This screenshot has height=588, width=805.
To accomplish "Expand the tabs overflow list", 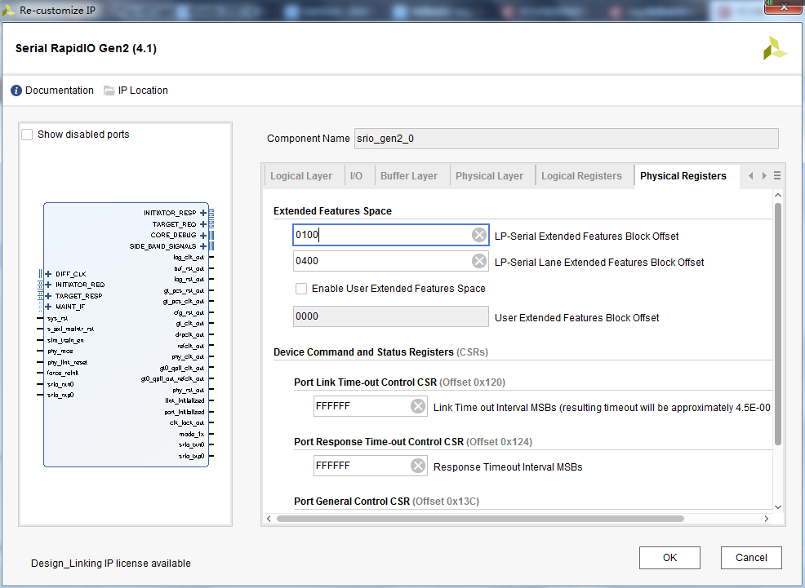I will pos(776,175).
